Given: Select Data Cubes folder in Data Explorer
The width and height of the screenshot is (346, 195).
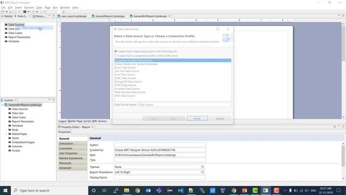Looking at the screenshot, I should [14, 33].
